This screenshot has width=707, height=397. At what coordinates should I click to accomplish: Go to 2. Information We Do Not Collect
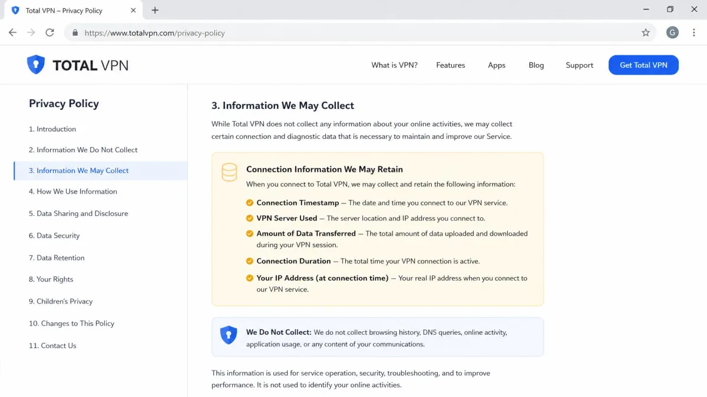click(x=83, y=150)
